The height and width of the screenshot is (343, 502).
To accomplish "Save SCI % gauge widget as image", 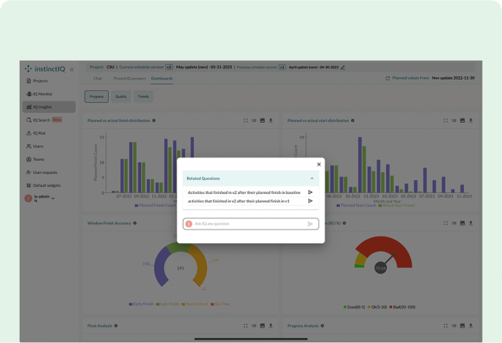I will pos(462,223).
